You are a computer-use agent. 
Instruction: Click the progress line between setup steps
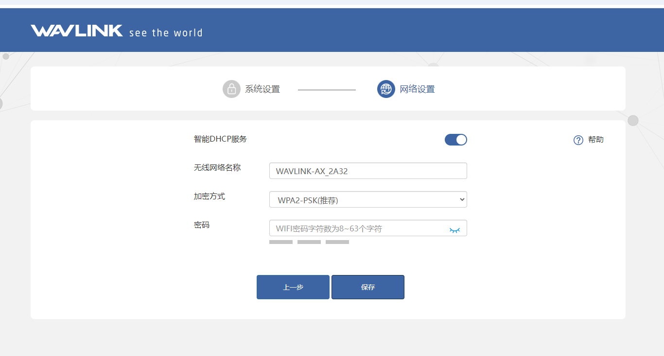327,90
